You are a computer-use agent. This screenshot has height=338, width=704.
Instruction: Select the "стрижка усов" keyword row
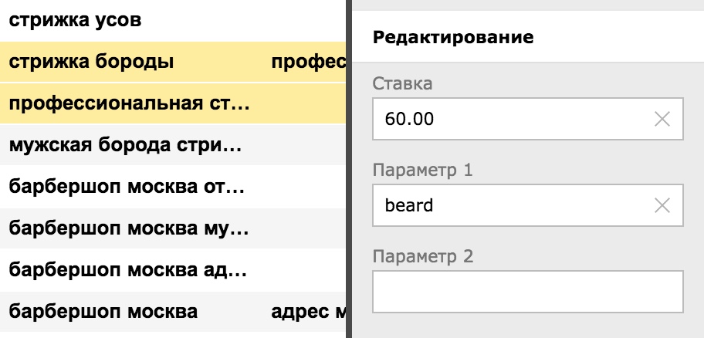click(x=76, y=20)
